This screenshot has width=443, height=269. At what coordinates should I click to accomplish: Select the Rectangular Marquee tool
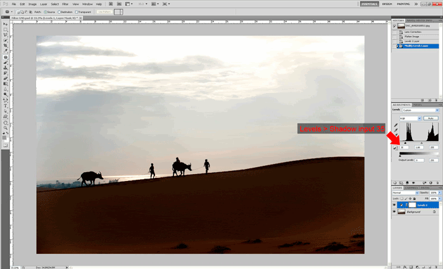(x=6, y=29)
